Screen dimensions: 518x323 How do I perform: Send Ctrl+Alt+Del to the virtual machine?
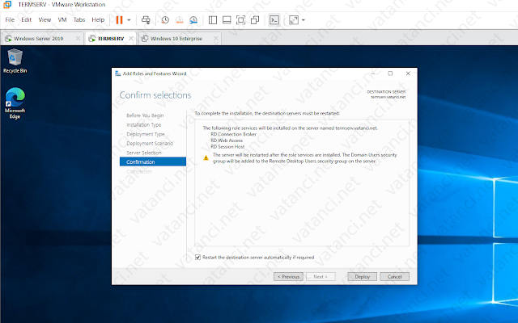coord(146,20)
